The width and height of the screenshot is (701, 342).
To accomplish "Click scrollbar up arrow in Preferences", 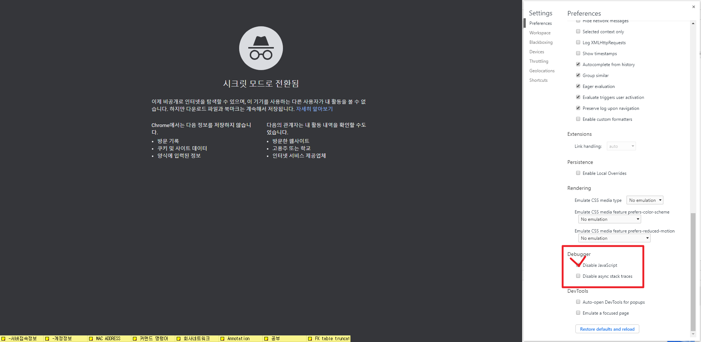I will [x=693, y=23].
